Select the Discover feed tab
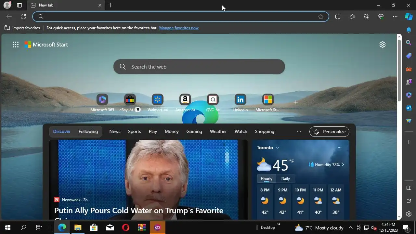 click(x=62, y=132)
